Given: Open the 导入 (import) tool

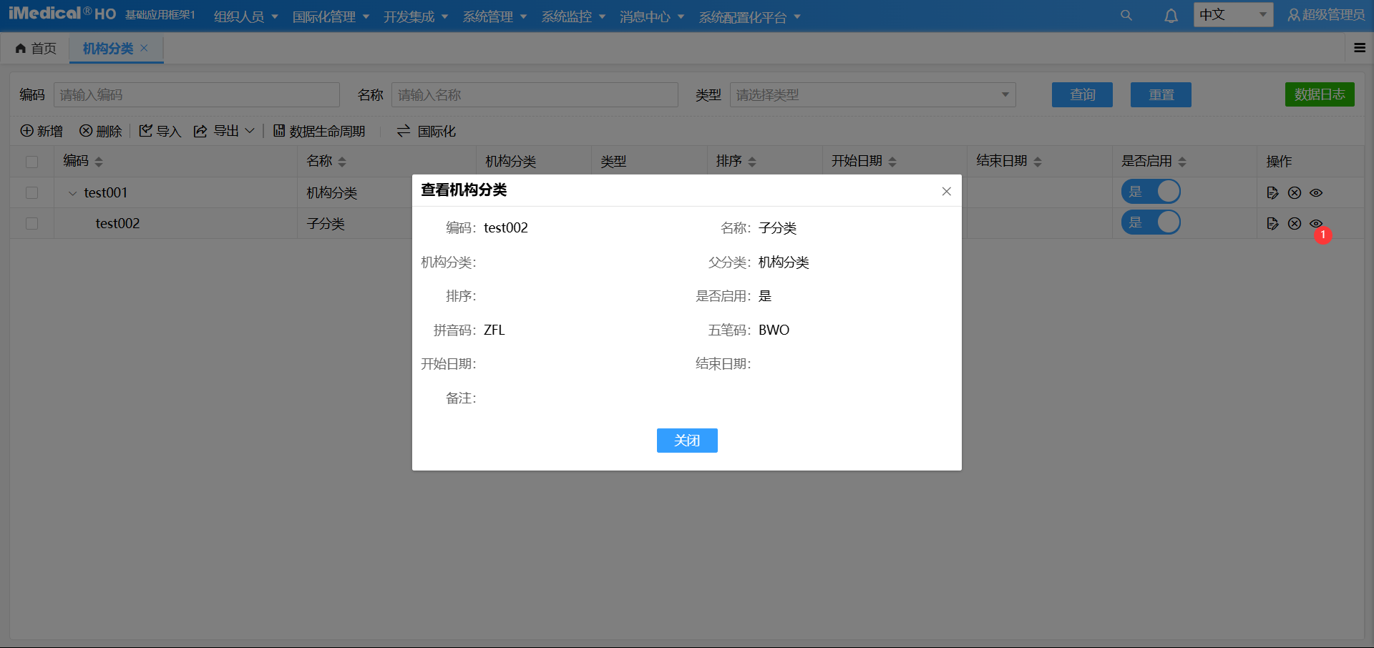Looking at the screenshot, I should point(146,131).
